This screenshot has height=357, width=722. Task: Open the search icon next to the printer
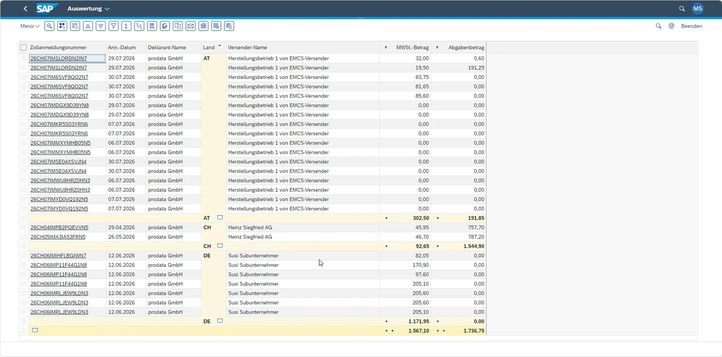[x=658, y=26]
